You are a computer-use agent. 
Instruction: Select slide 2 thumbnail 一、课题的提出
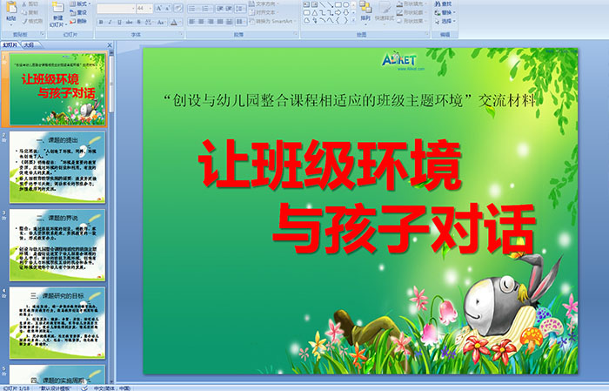tap(57, 167)
